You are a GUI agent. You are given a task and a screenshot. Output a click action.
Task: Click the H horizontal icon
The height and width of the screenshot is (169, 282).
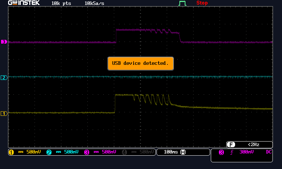(183, 152)
